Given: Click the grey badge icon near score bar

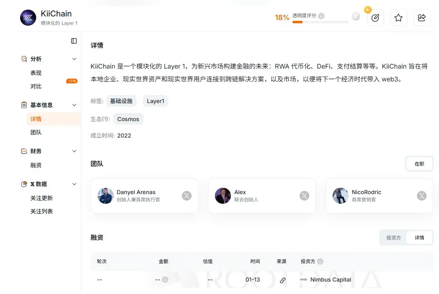Looking at the screenshot, I should 356,16.
